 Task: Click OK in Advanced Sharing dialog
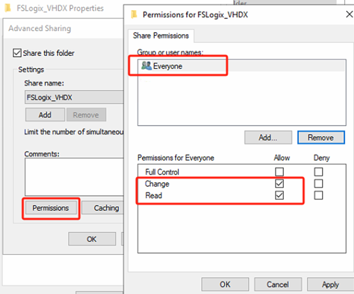tap(92, 239)
